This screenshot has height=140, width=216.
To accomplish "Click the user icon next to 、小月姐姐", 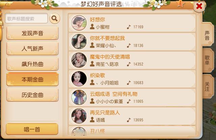I will point(92,82).
